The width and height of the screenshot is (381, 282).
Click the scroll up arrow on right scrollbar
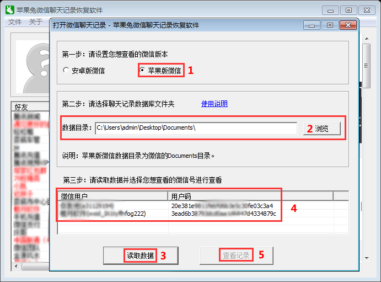click(x=367, y=39)
